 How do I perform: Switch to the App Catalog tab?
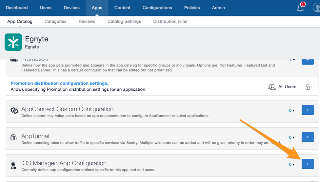coord(20,21)
